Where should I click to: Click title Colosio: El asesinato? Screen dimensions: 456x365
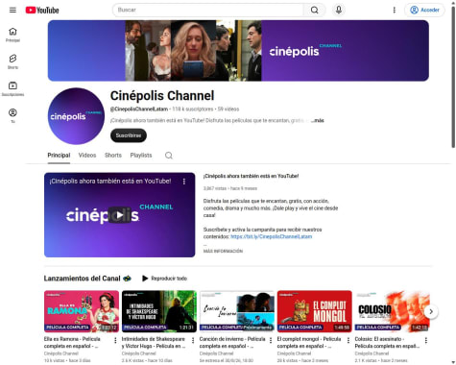point(387,342)
